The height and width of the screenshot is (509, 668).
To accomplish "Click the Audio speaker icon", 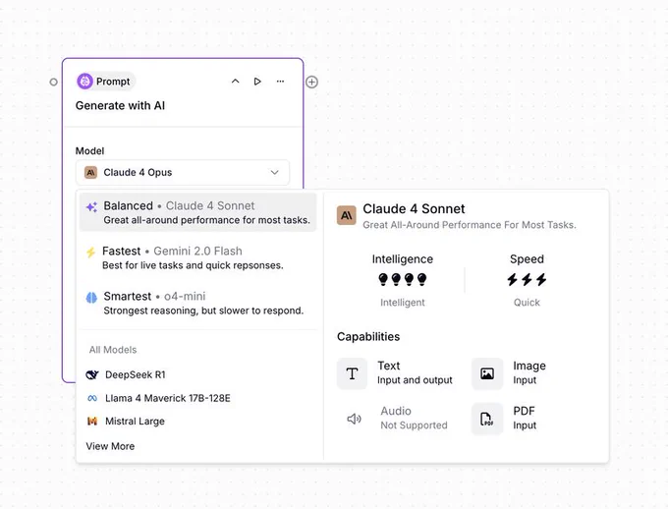I will point(354,419).
